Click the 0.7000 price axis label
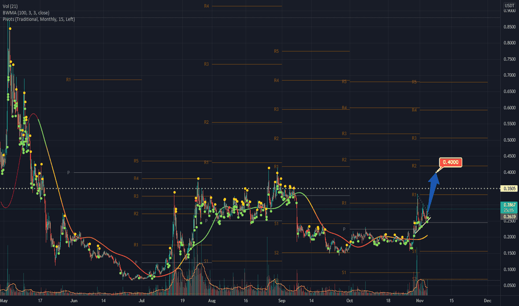Viewport: 519px width, 306px height. (x=510, y=76)
